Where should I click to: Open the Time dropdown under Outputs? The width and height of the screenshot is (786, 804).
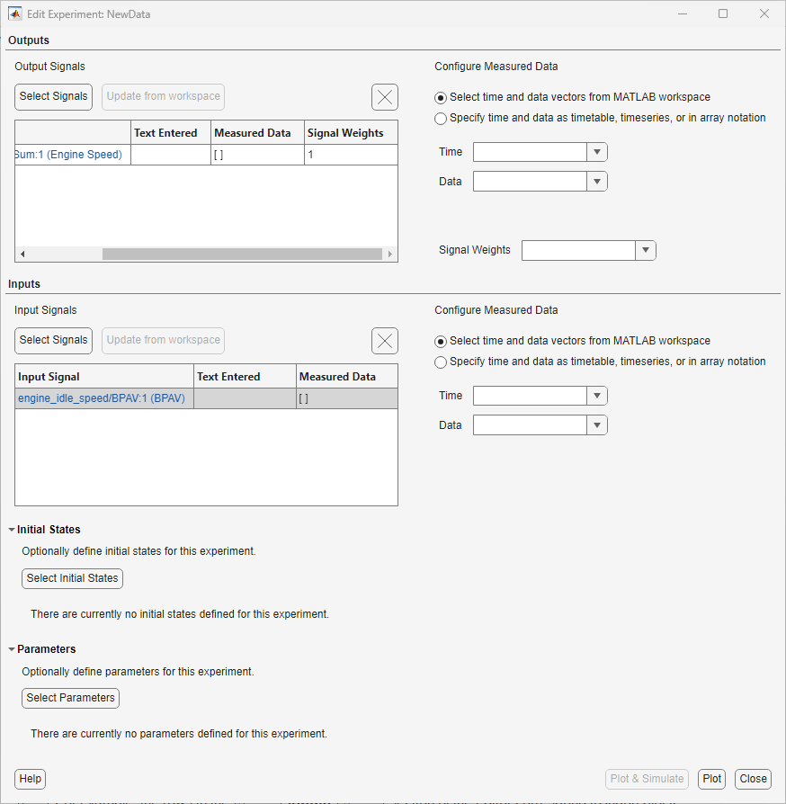click(596, 151)
